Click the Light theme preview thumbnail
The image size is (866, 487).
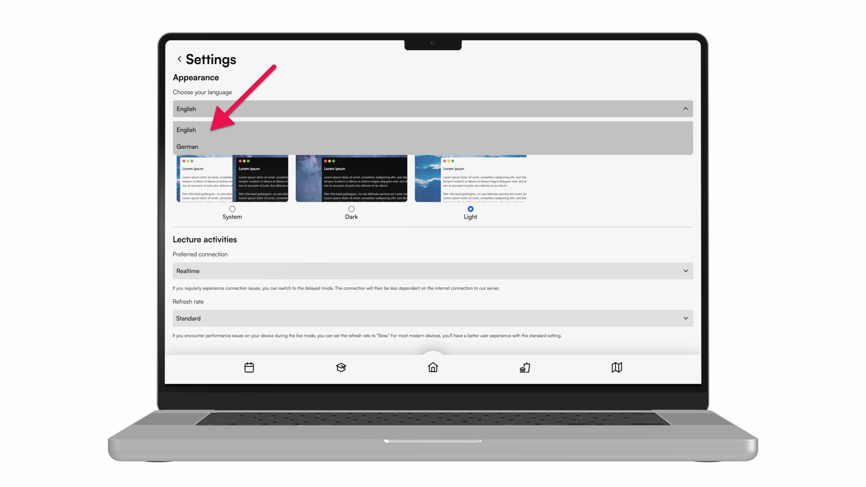point(471,179)
